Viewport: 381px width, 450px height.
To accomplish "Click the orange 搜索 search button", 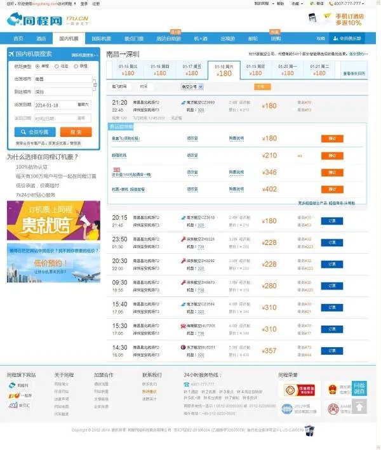I will pos(76,132).
